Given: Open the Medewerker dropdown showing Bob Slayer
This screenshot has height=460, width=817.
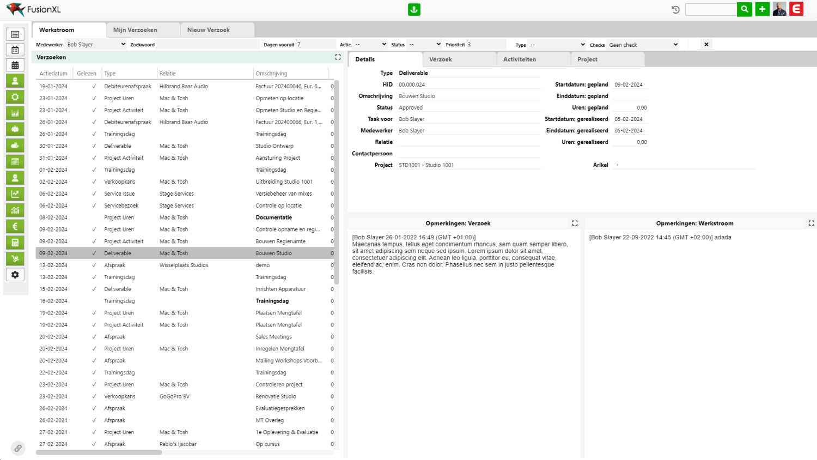Looking at the screenshot, I should click(x=96, y=45).
